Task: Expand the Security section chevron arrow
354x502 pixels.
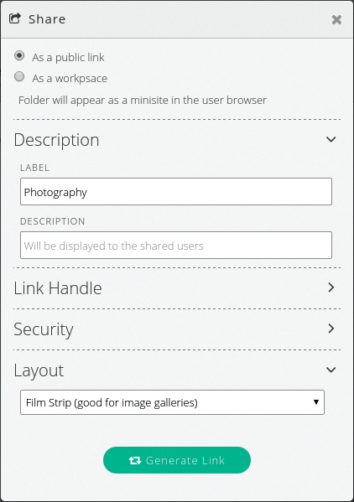Action: 331,329
